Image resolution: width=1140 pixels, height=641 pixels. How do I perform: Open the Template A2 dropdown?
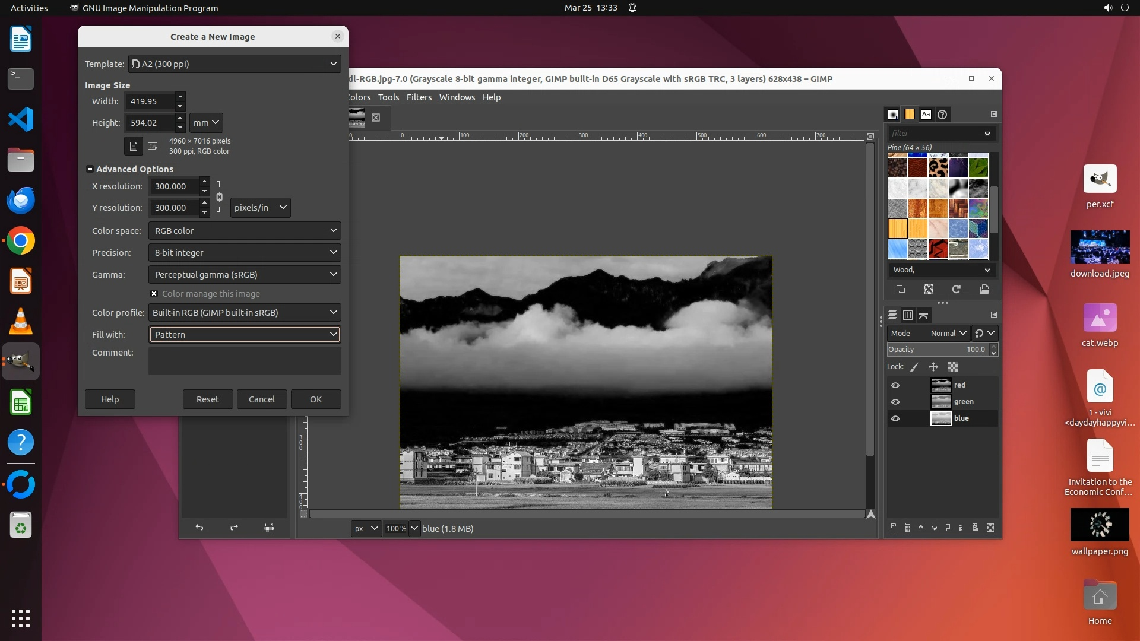[x=235, y=64]
